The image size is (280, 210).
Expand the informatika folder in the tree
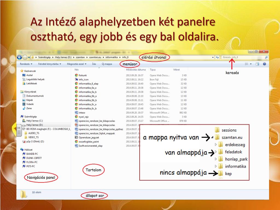216,166
